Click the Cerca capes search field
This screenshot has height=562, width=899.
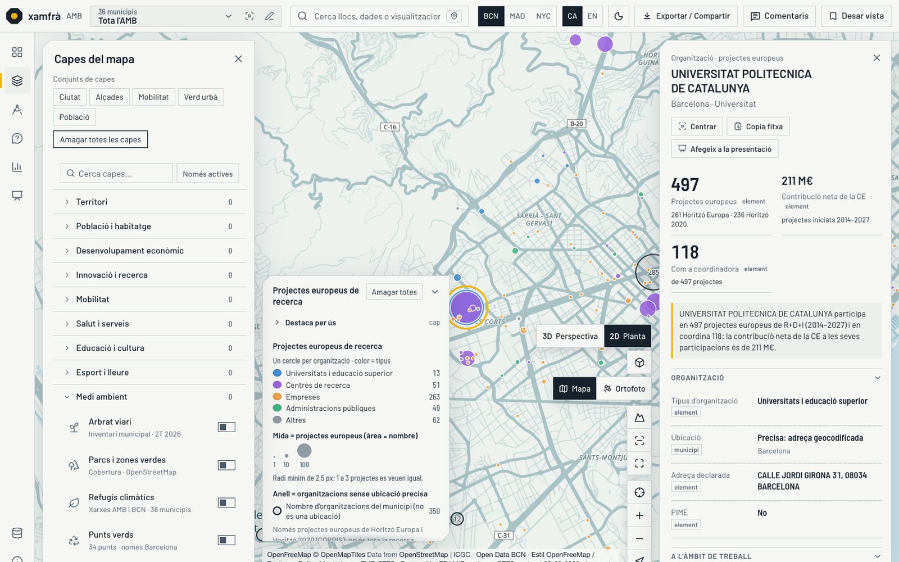click(x=116, y=174)
